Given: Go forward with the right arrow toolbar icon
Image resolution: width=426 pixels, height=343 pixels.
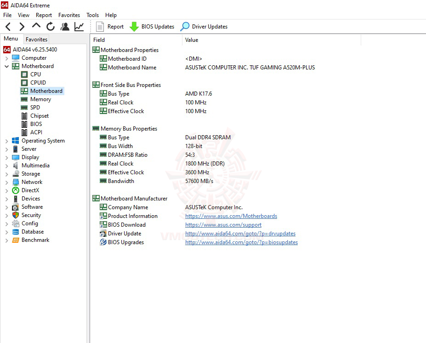Looking at the screenshot, I should [x=22, y=27].
